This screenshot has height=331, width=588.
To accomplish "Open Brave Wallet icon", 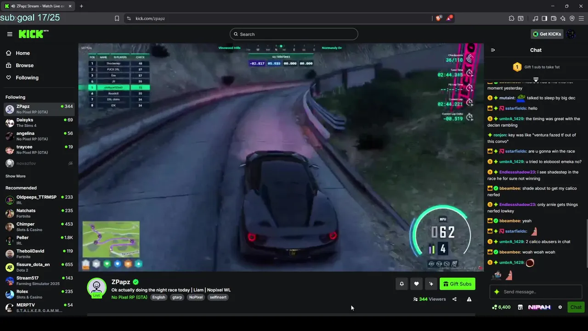I will click(x=554, y=18).
